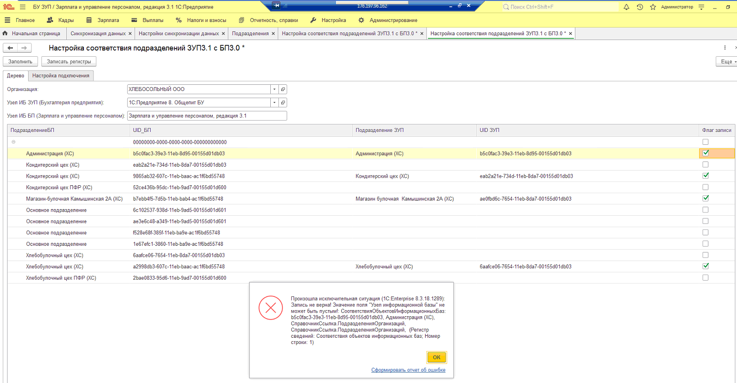Screen dimensions: 737x383
Task: Click the pin icon in remote session bar
Action: [276, 6]
